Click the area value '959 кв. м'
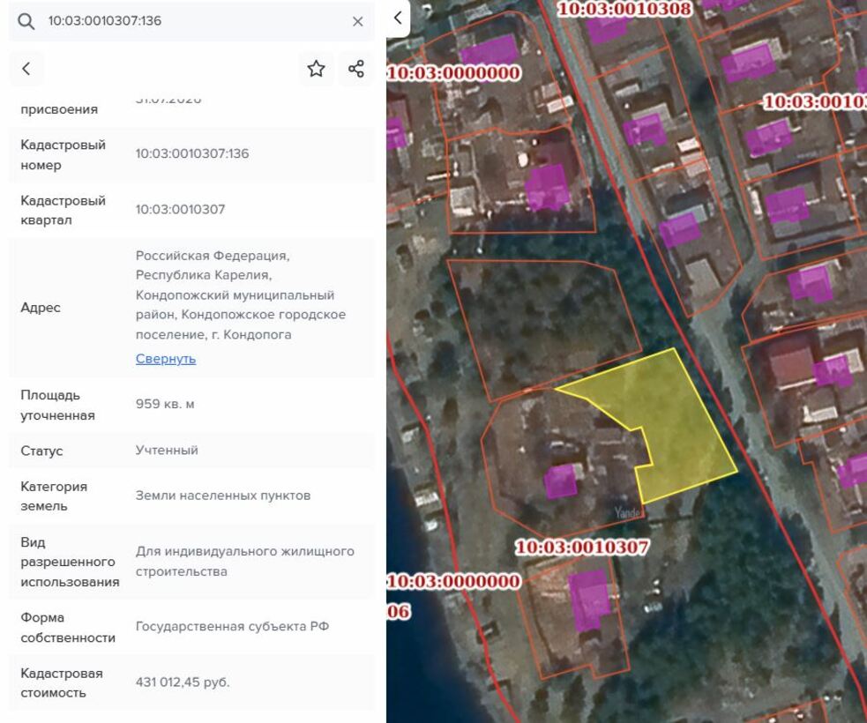867x723 pixels. (165, 404)
